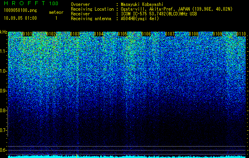Click the yellow meteor detection tick at bottom
The image size is (249, 158).
[76, 156]
